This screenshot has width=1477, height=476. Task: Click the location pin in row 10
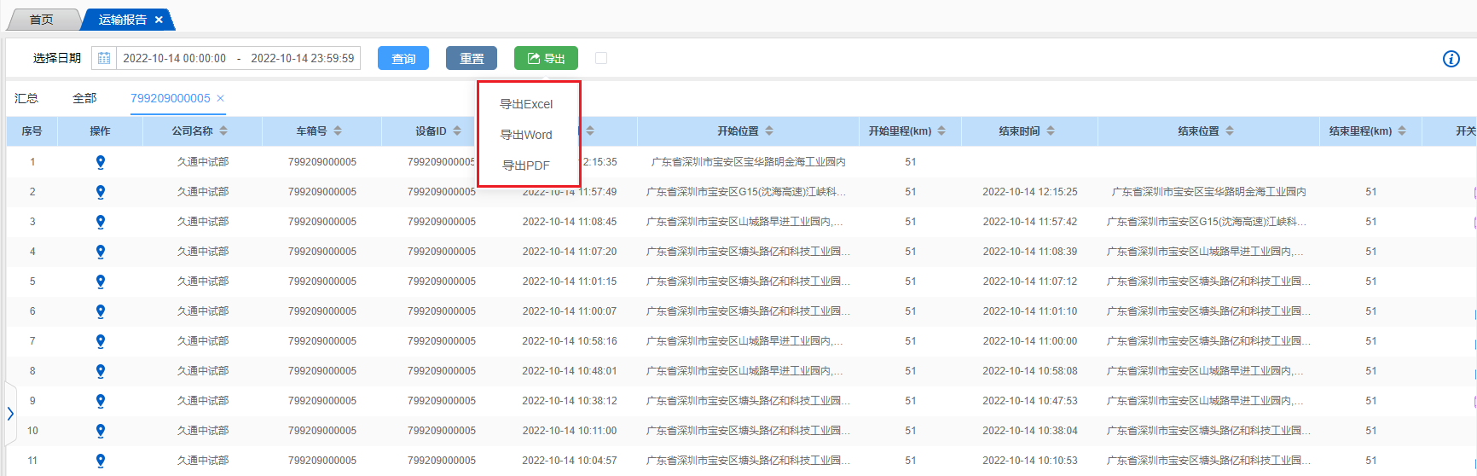[101, 431]
